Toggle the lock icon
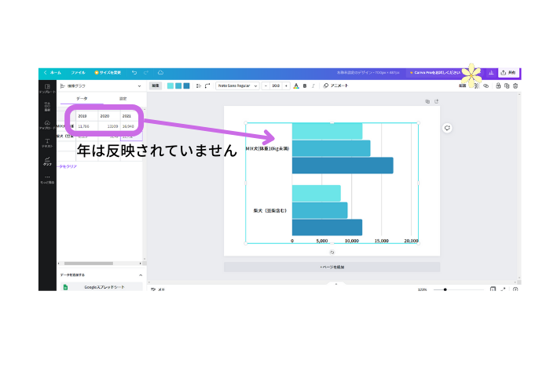This screenshot has width=550, height=382. (498, 85)
